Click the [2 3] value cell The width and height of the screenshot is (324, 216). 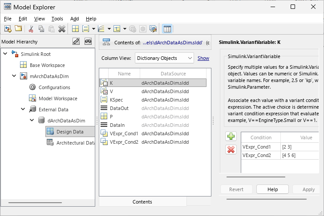(x=300, y=147)
